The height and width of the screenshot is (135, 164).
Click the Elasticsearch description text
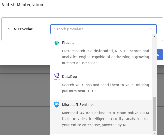tap(105, 57)
